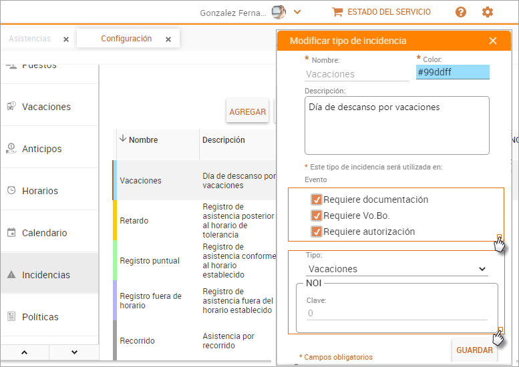Open the help question mark icon
The width and height of the screenshot is (519, 367).
(461, 12)
